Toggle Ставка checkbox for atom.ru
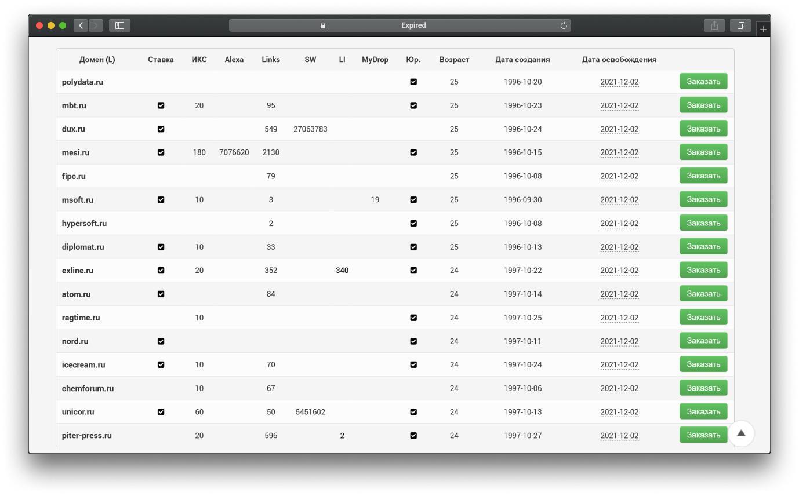This screenshot has height=496, width=799. tap(161, 294)
